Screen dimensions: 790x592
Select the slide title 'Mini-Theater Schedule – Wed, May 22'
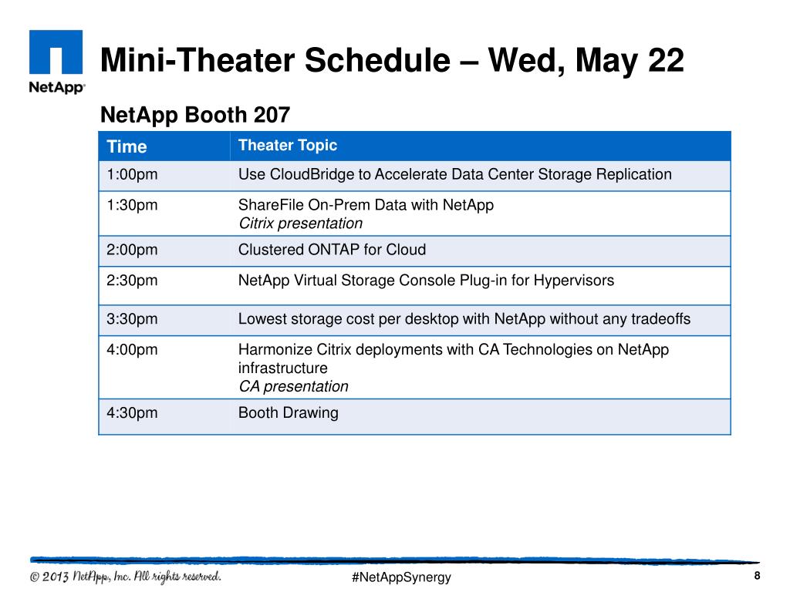392,60
